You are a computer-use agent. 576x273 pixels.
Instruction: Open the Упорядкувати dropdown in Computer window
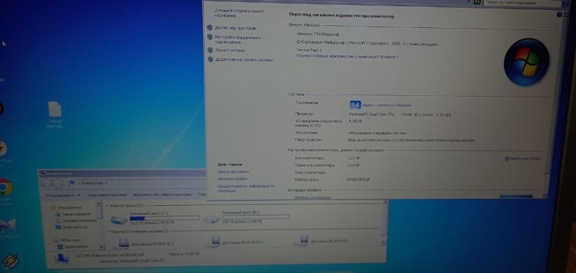click(62, 195)
